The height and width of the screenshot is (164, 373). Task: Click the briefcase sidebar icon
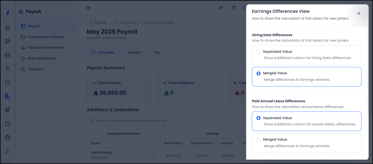pos(8,137)
